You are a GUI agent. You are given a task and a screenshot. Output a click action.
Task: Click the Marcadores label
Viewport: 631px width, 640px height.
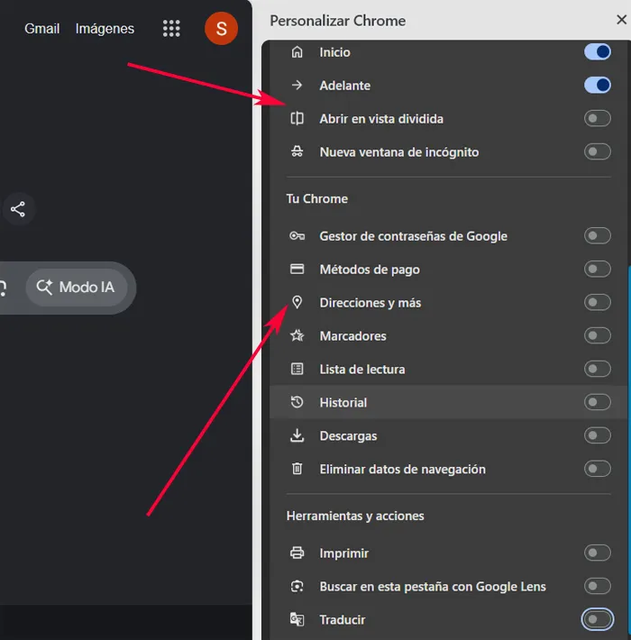(x=353, y=336)
